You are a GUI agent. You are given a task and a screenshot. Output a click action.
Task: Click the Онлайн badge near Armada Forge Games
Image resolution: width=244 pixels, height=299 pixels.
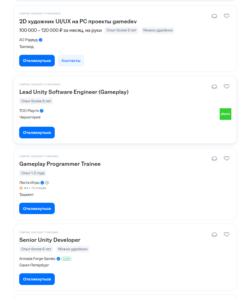(66, 259)
